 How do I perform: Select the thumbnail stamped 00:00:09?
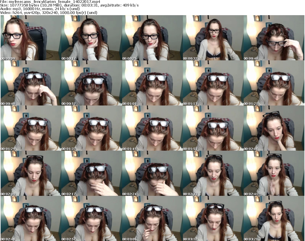(31, 38)
